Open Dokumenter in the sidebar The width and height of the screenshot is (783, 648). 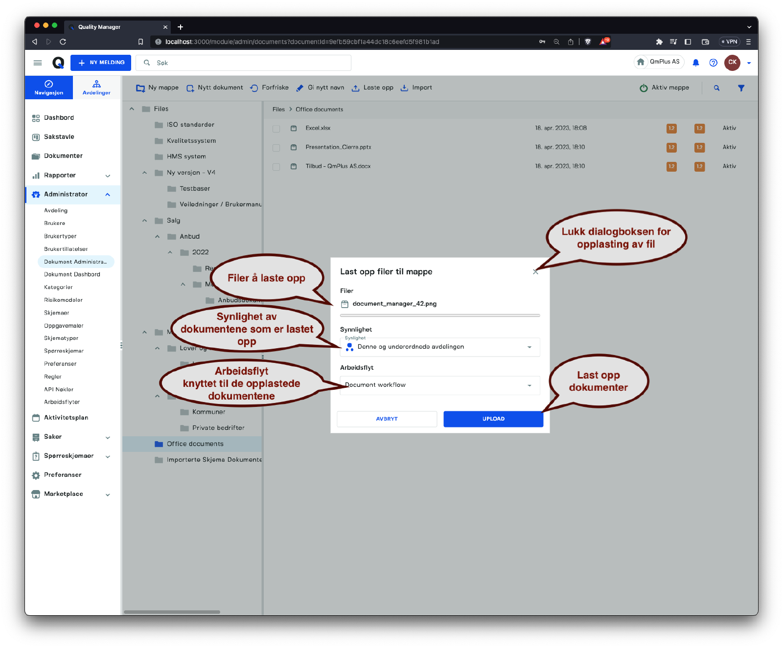coord(63,156)
